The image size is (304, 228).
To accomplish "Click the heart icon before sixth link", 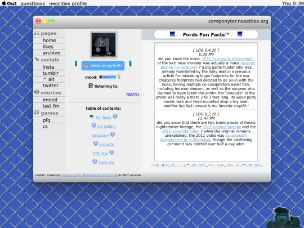I will (x=95, y=162).
